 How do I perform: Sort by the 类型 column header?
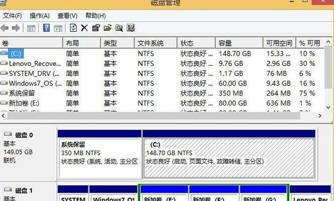tap(117, 43)
